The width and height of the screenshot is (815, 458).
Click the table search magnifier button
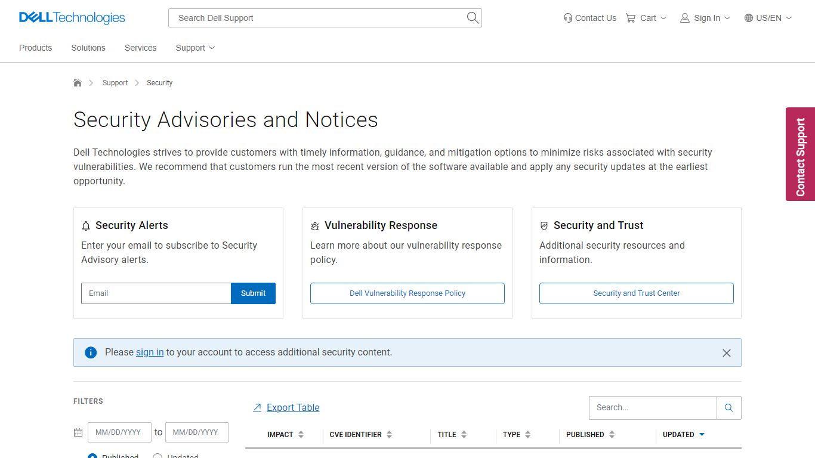point(729,408)
